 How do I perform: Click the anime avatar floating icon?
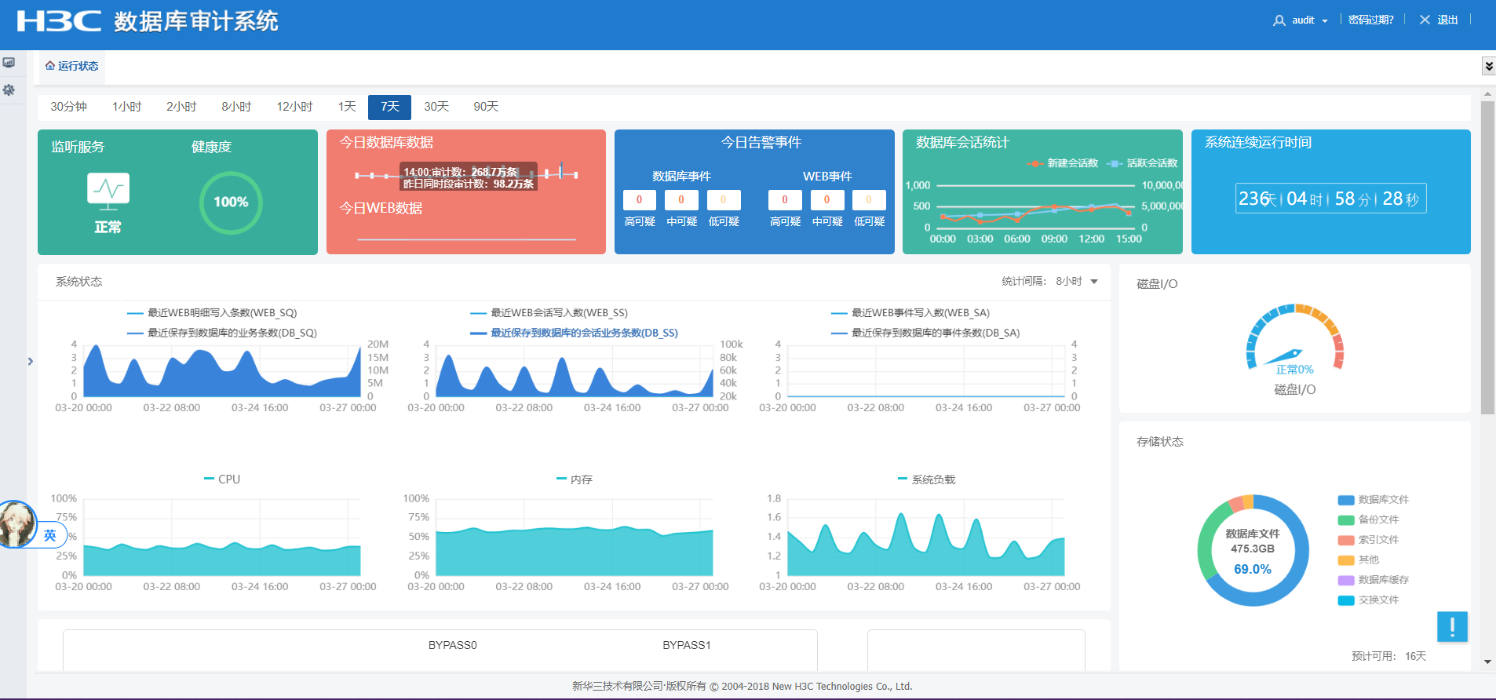[17, 524]
